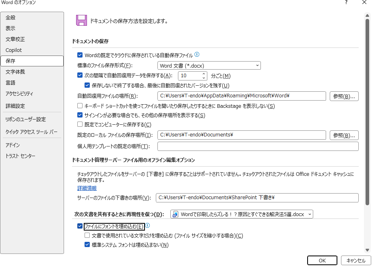Click document icon in share-fidelity dropdown
The width and height of the screenshot is (372, 268).
(175, 214)
